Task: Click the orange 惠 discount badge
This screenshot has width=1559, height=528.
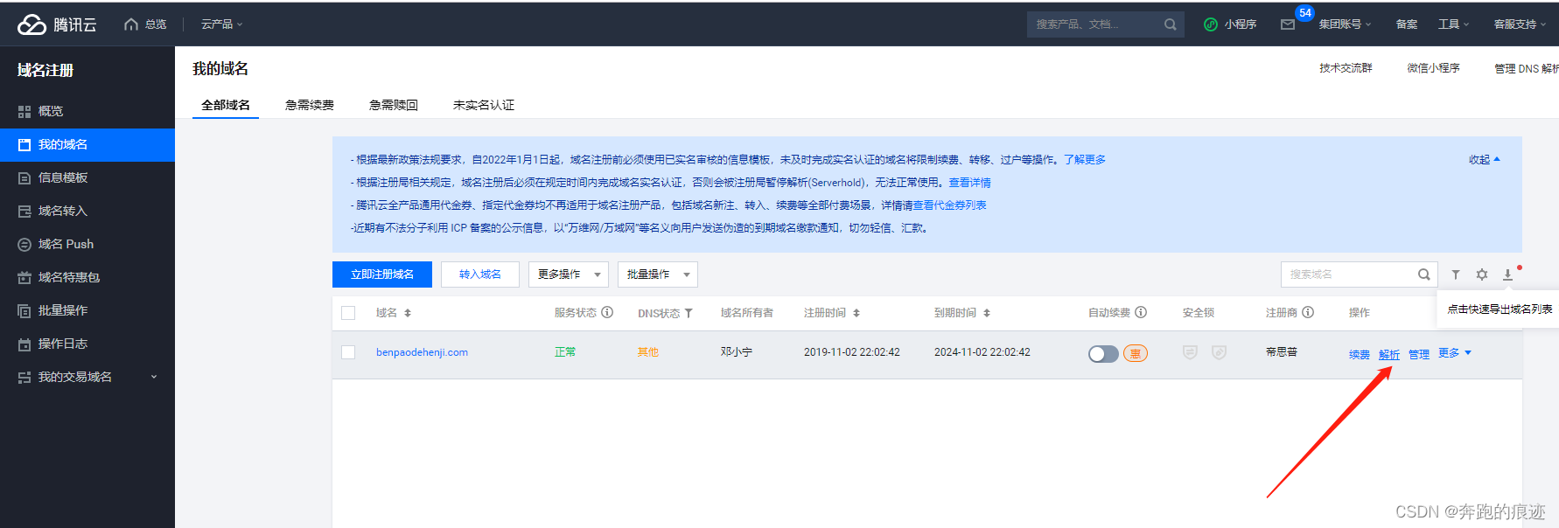Action: pyautogui.click(x=1136, y=353)
